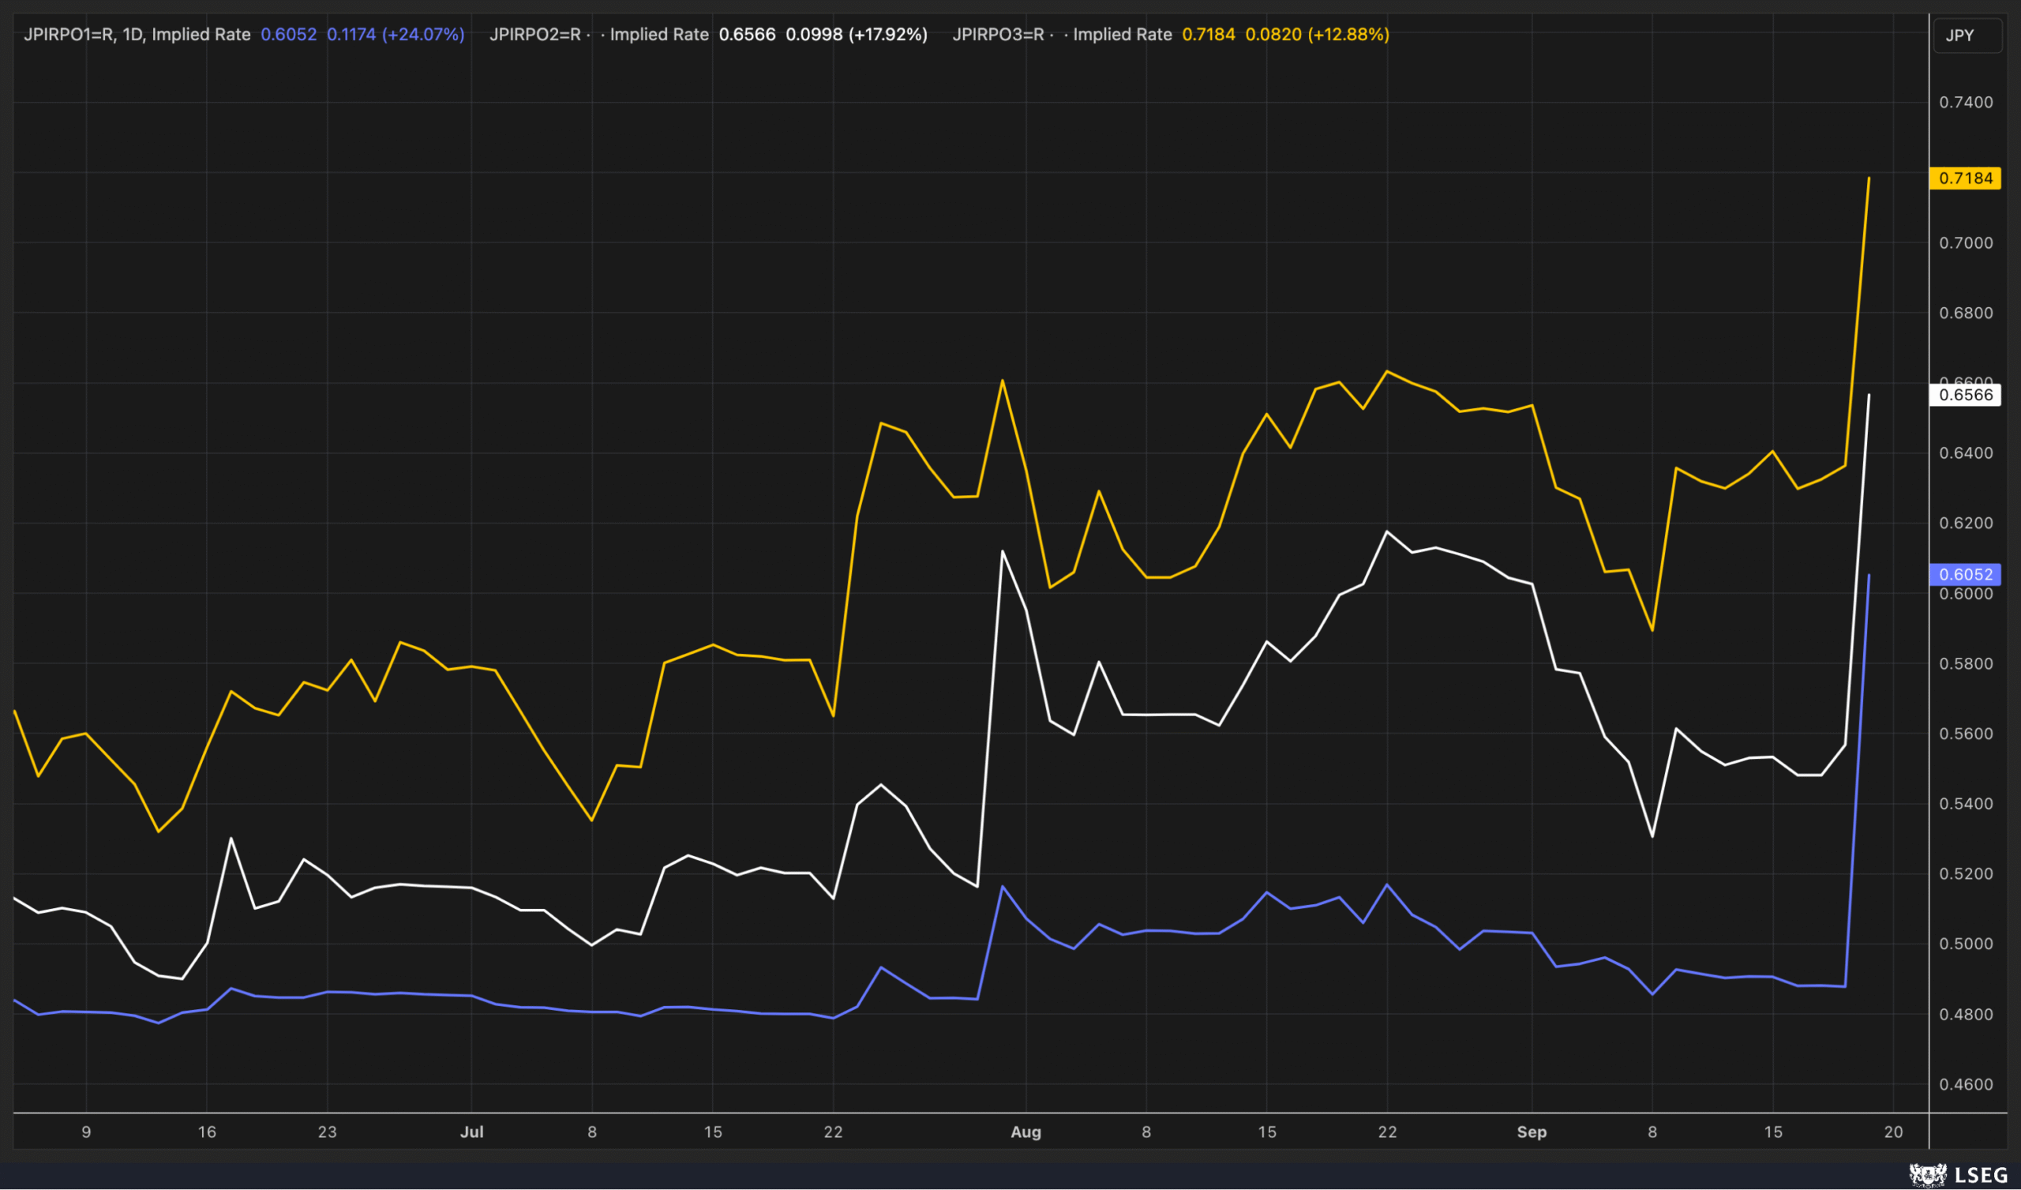This screenshot has height=1190, width=2021.
Task: Click the LSEG logo
Action: pos(1959,1176)
